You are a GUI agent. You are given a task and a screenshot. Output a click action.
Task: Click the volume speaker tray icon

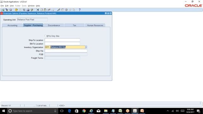177,111
